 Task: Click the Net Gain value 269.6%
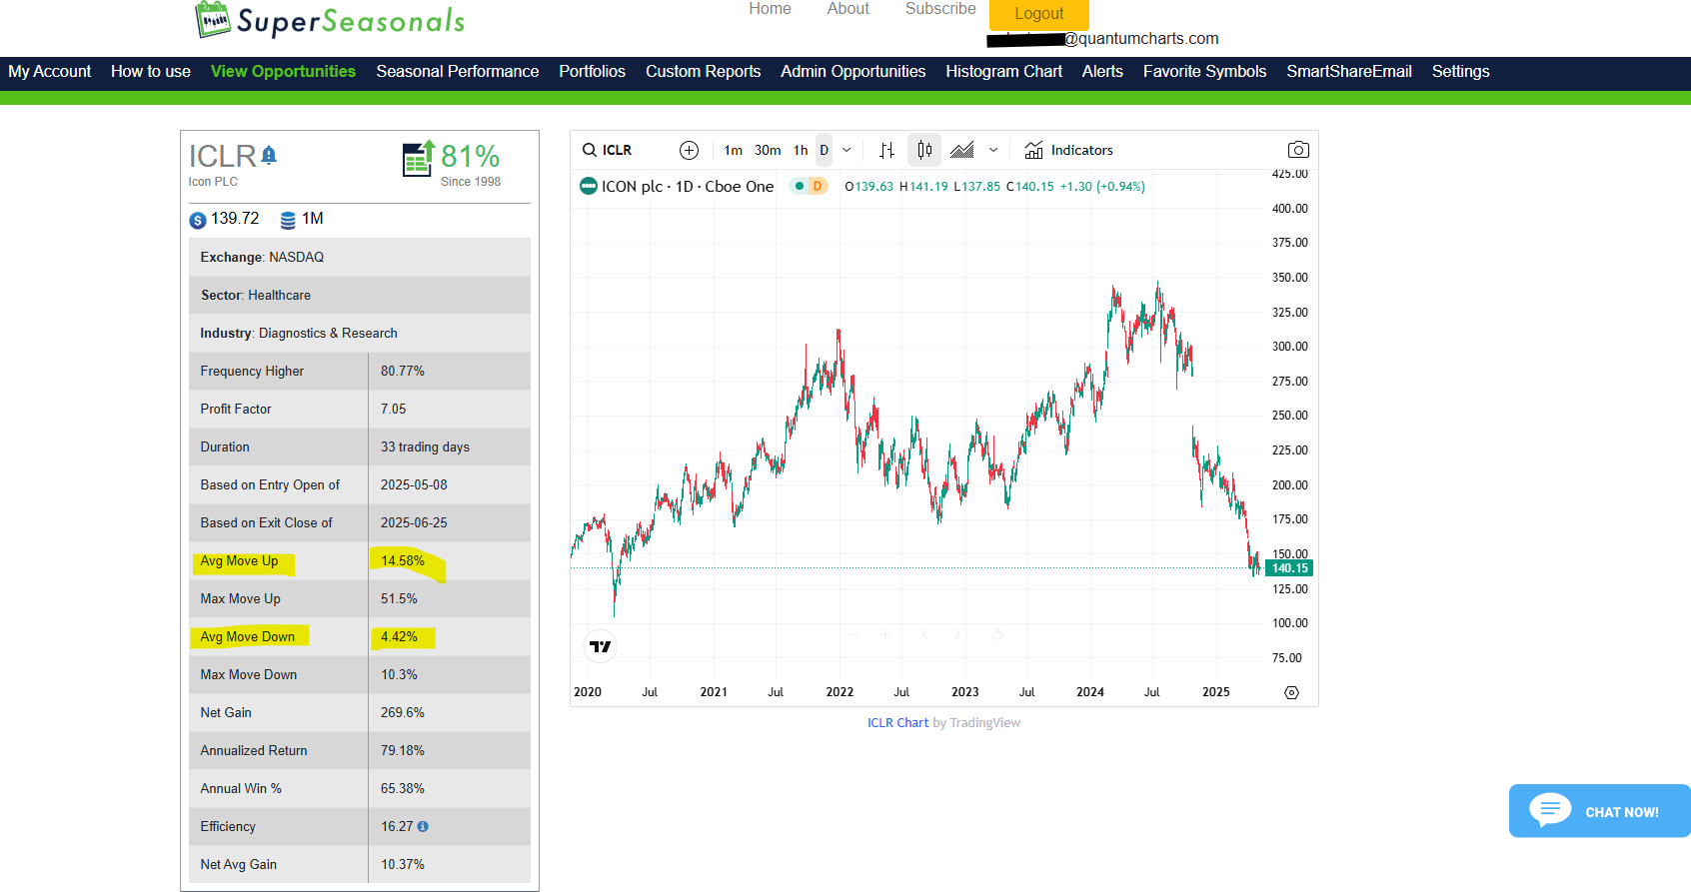click(x=403, y=712)
